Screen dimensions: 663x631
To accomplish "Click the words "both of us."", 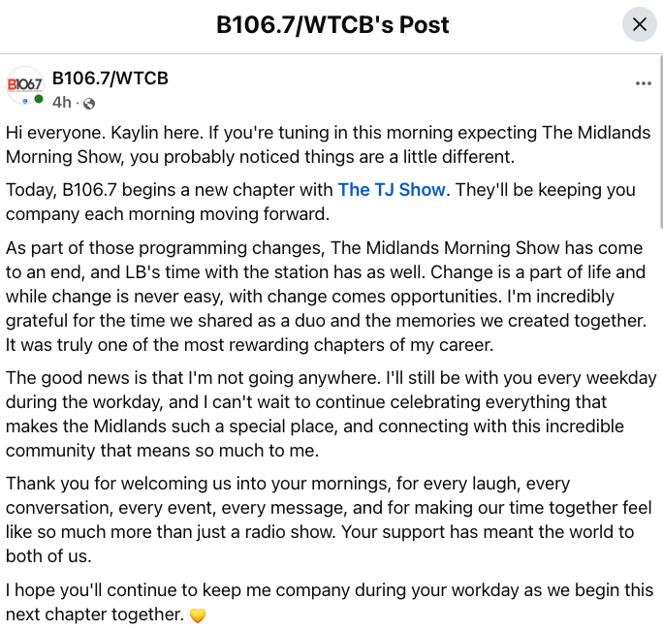I will 48,556.
